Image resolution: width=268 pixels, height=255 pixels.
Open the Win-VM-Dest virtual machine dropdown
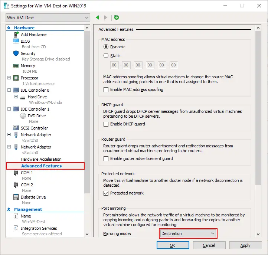pyautogui.click(x=48, y=17)
